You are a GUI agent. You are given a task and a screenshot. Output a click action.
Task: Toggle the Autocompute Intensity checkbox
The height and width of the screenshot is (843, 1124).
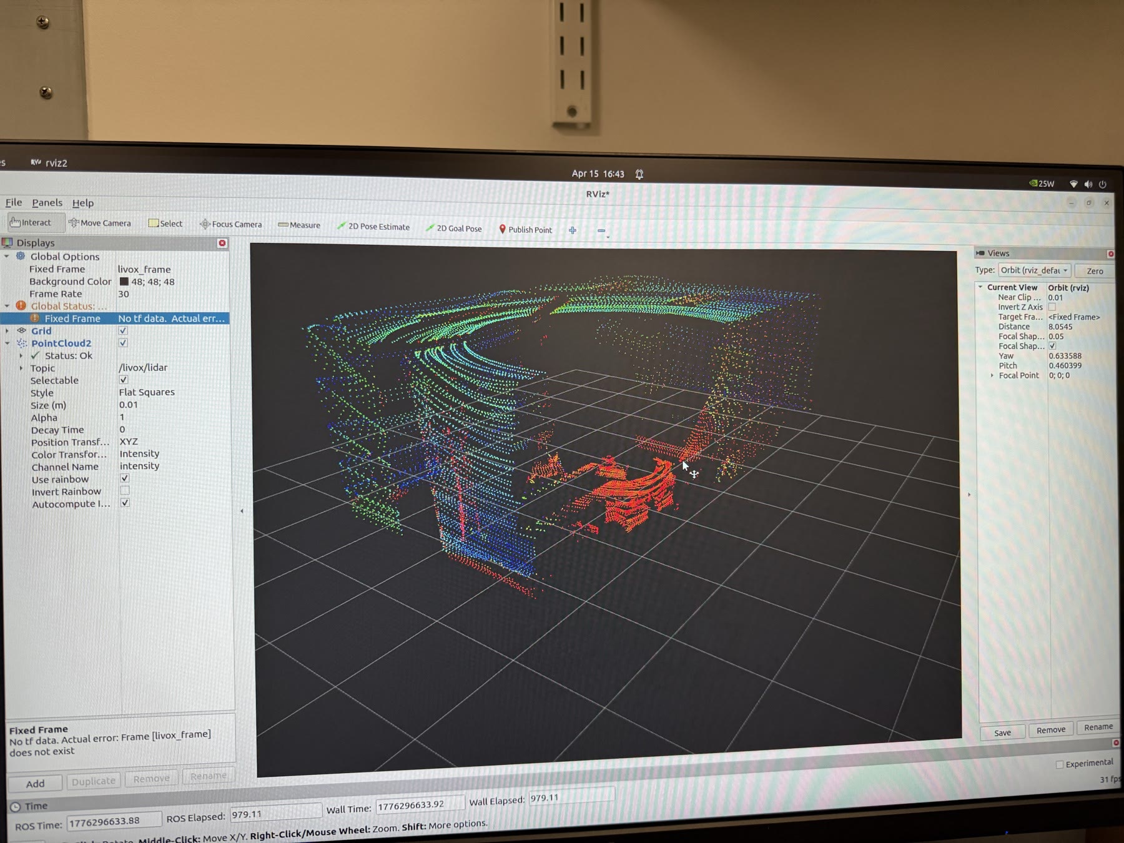pyautogui.click(x=125, y=503)
